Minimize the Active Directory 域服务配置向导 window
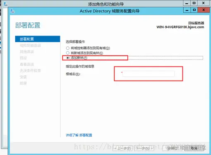Viewport: 211px width, 155px height. (187, 10)
